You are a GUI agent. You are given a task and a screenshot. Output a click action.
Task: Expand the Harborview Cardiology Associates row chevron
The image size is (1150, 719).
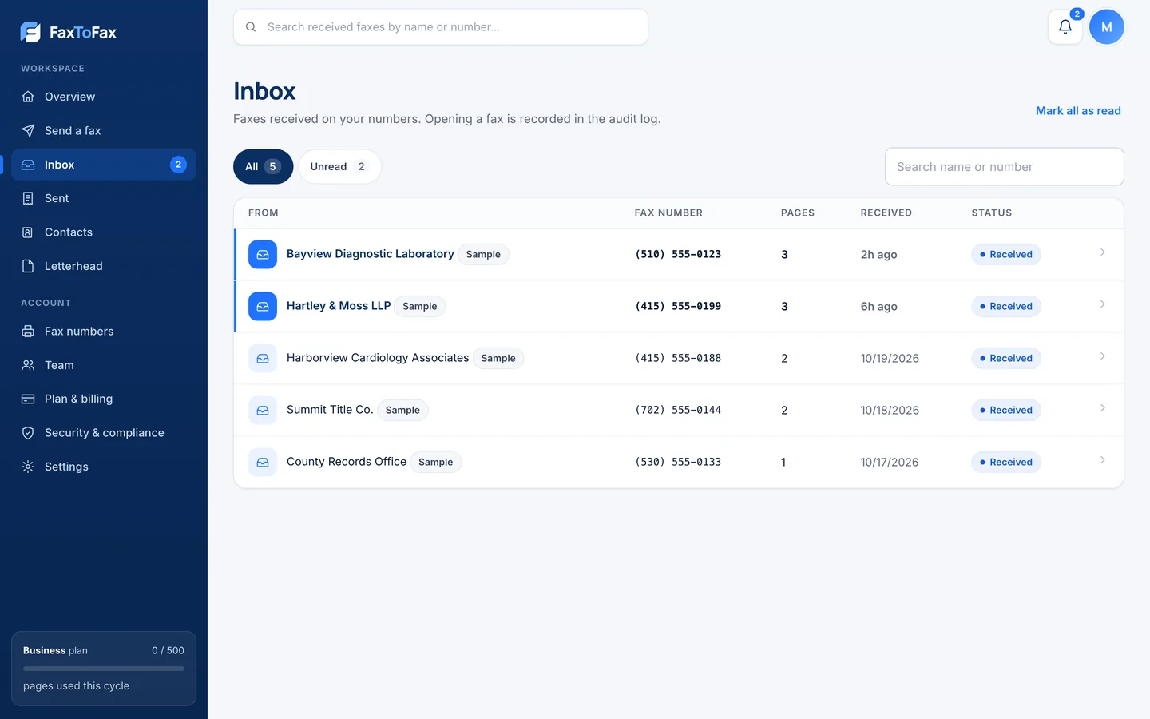(x=1102, y=356)
